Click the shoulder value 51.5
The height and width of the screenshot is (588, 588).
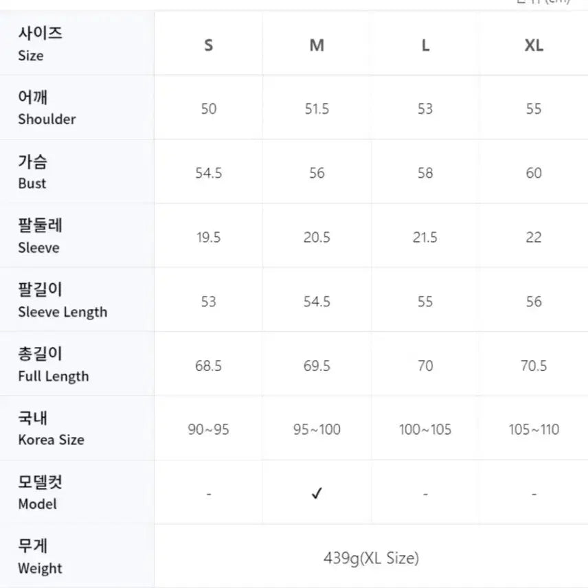[x=317, y=109]
